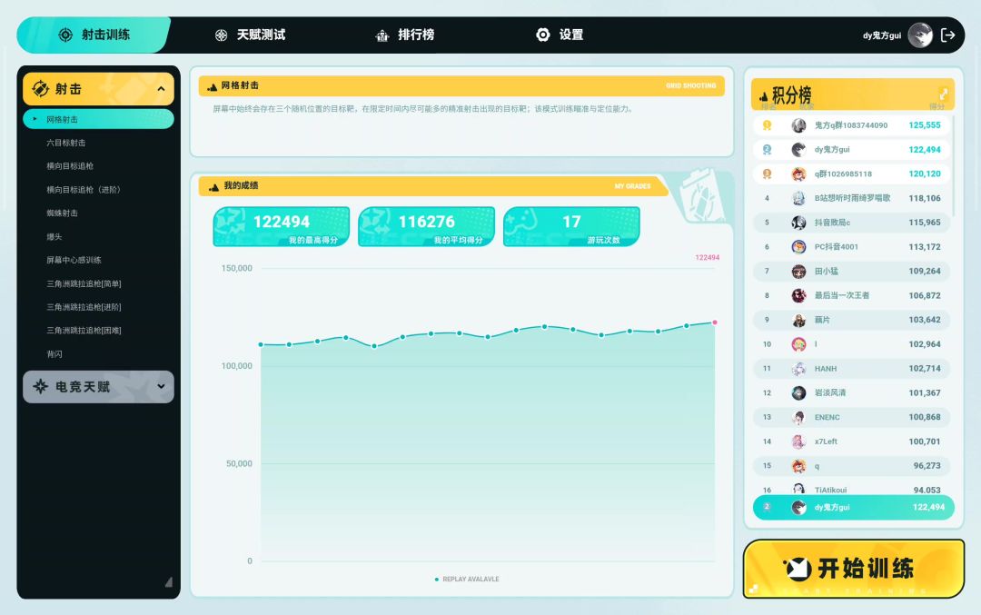Click the 天赋测试 tab icon

tap(221, 35)
